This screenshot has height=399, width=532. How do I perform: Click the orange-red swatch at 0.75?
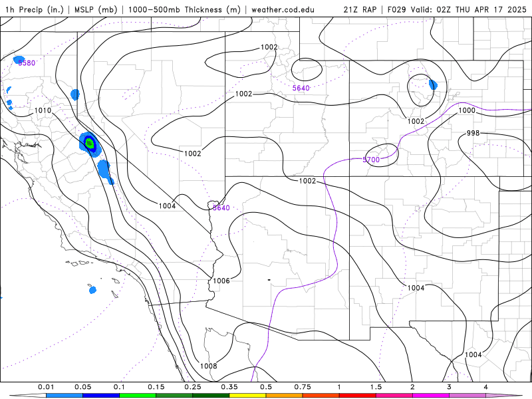(321, 396)
